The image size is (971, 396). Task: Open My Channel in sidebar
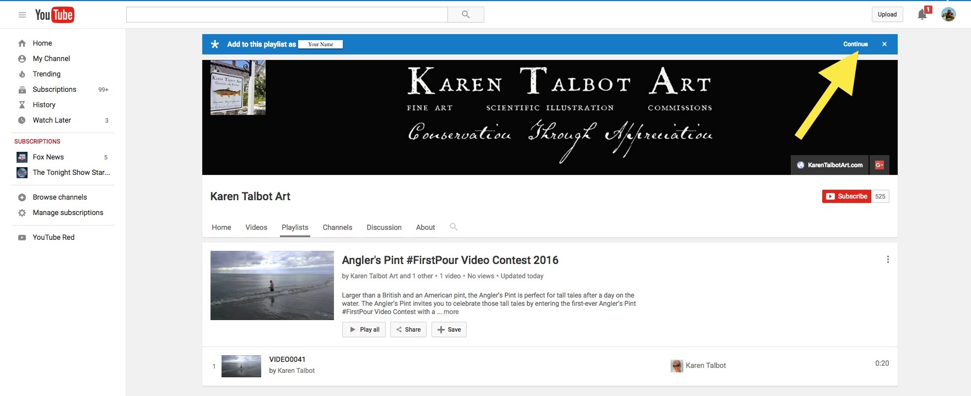point(51,59)
